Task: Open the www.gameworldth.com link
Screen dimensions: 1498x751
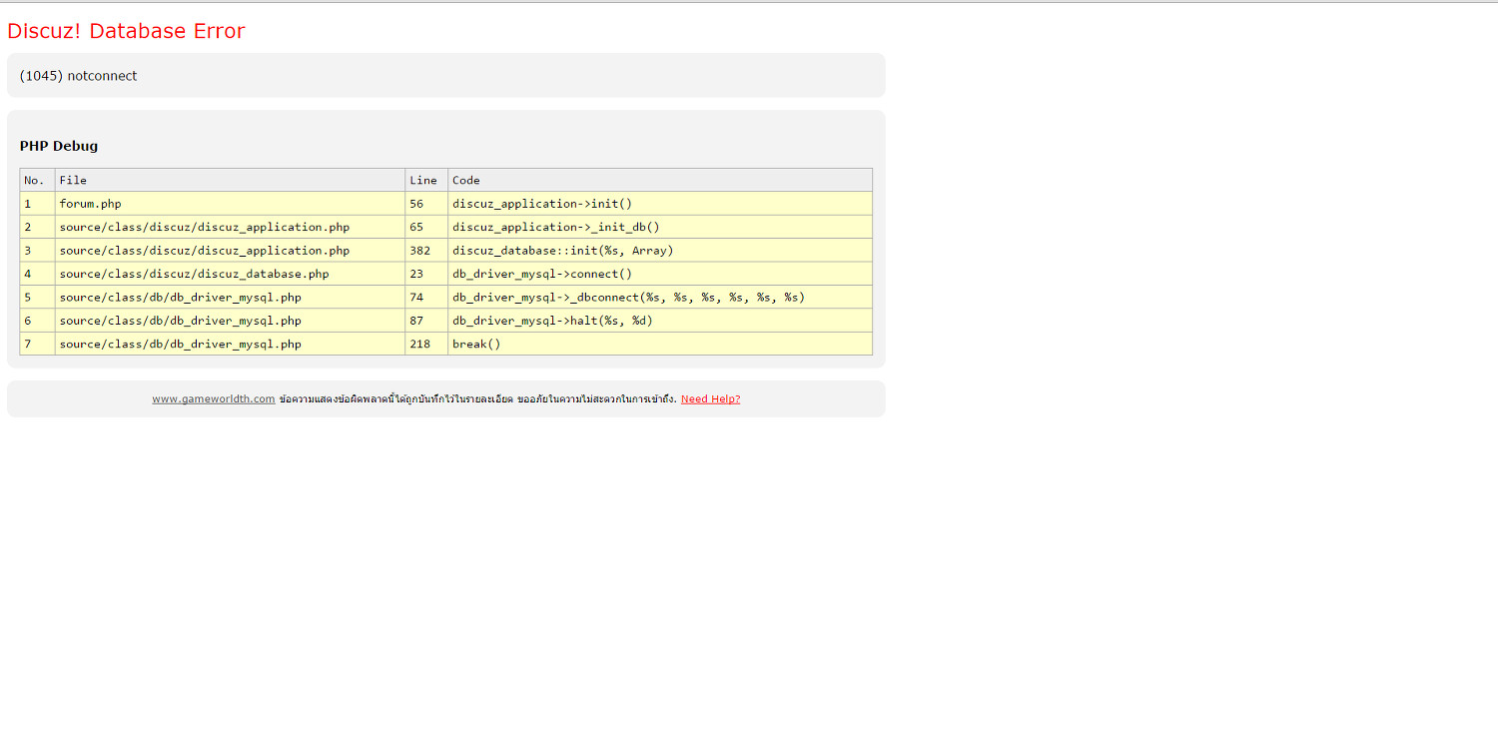Action: (214, 398)
